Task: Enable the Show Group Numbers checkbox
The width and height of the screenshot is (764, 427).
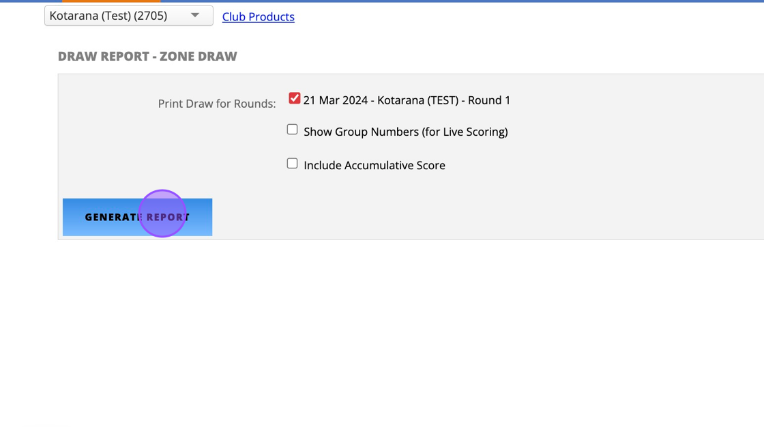Action: tap(293, 130)
